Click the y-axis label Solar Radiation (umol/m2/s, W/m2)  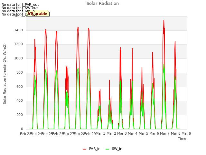5,74
